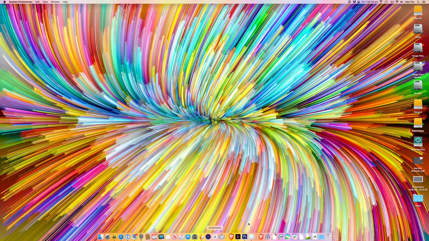Open Numbers chart icon in Dock

tap(314, 236)
